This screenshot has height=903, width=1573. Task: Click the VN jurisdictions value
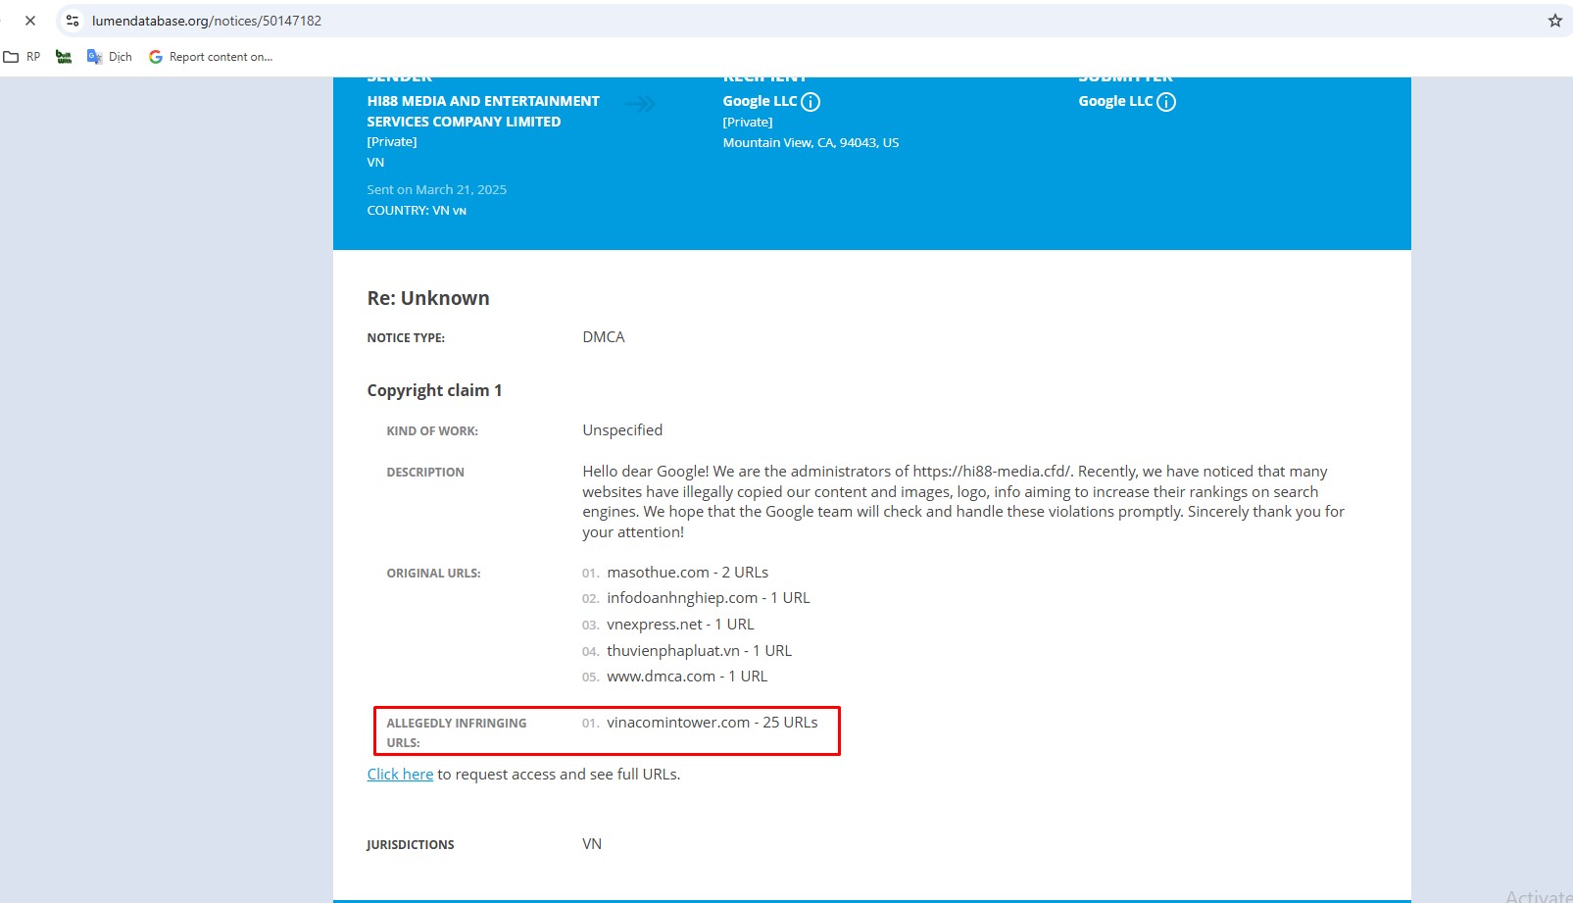[592, 843]
